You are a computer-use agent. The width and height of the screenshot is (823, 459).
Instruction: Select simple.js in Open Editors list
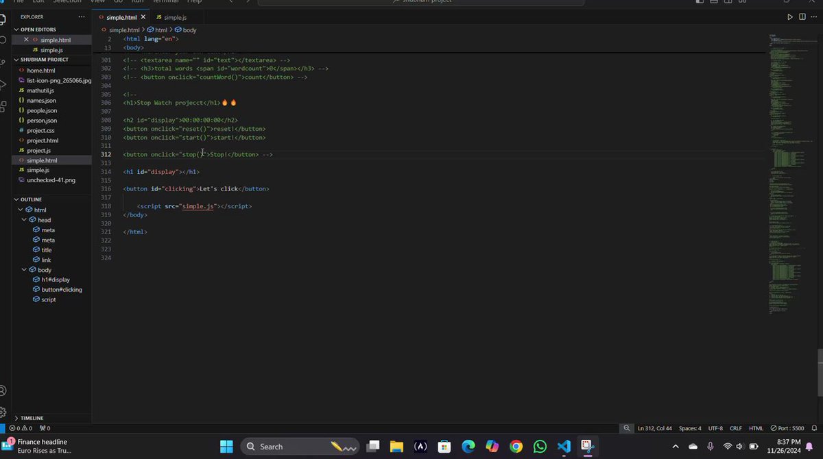pyautogui.click(x=51, y=50)
